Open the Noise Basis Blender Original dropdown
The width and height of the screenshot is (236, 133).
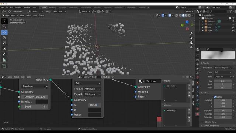tap(223, 68)
